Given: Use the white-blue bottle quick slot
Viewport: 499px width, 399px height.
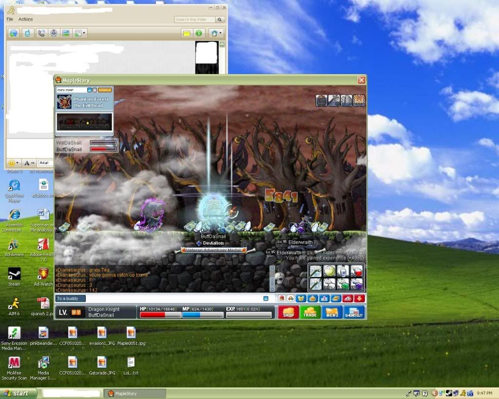Looking at the screenshot, I should [343, 271].
